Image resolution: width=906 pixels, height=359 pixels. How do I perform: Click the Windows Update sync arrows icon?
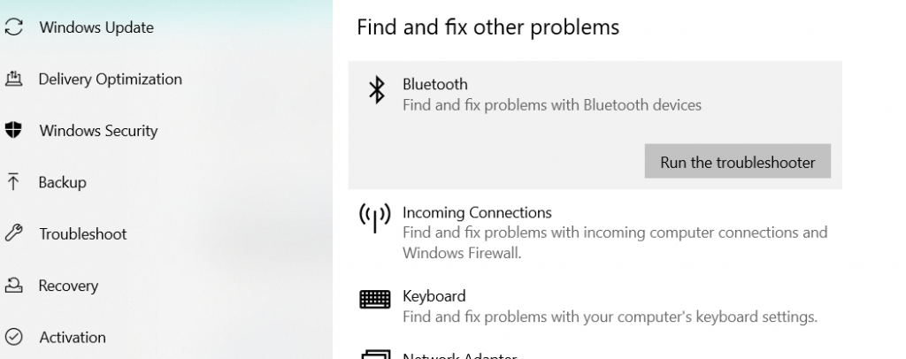12,27
